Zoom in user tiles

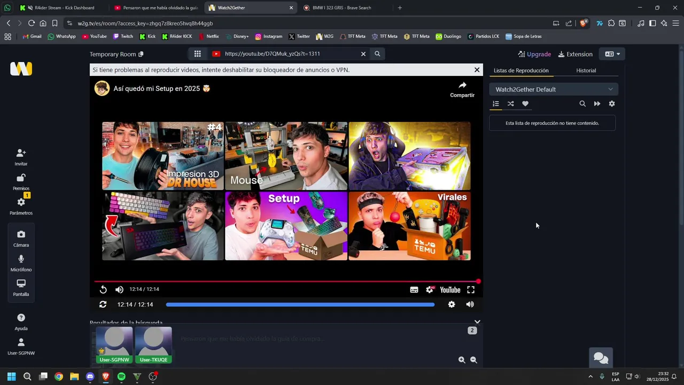462,360
